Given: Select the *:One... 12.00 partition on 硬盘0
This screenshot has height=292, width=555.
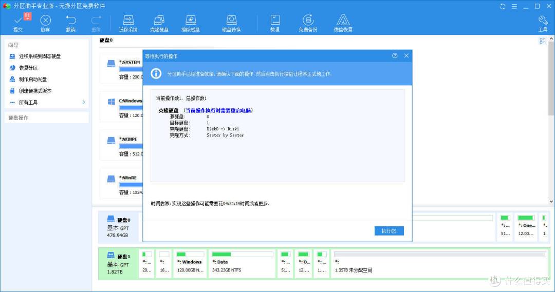Looking at the screenshot, I should point(526,227).
